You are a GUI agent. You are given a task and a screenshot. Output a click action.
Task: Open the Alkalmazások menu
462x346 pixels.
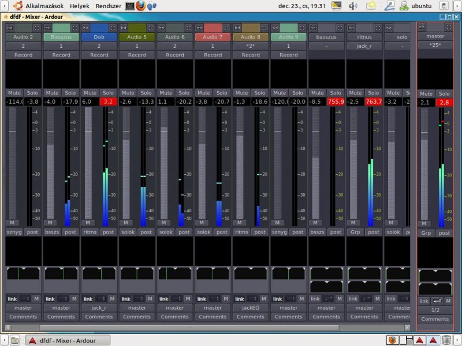pos(44,6)
